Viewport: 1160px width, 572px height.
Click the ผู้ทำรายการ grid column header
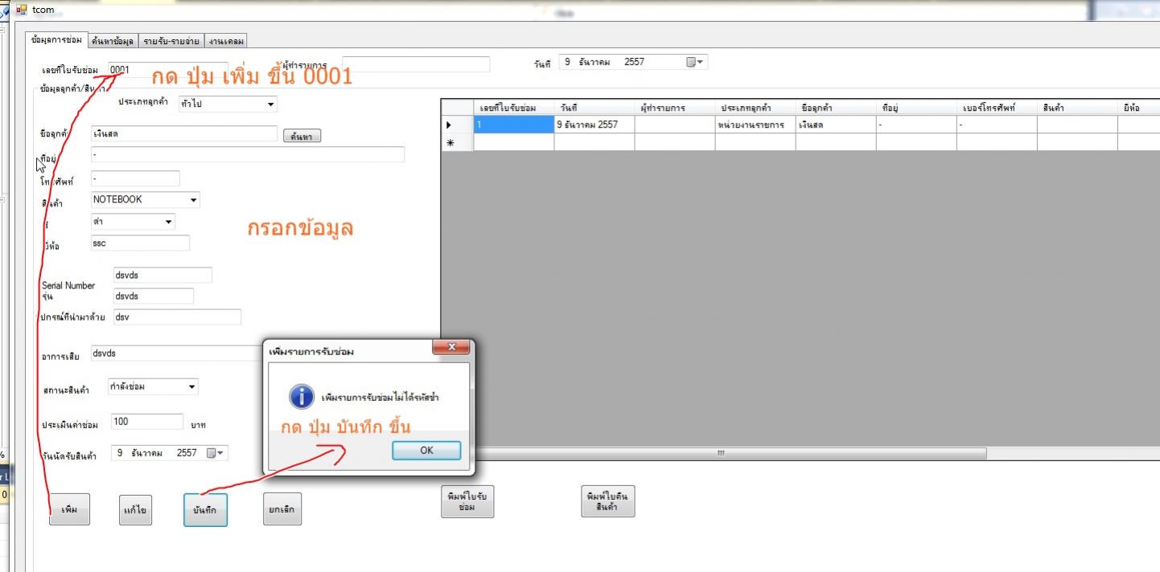click(674, 108)
